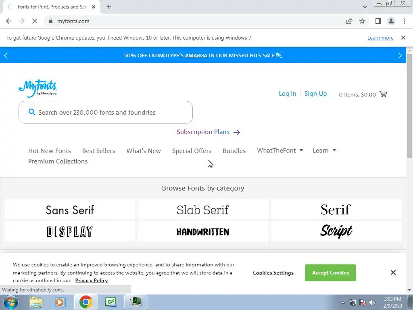Viewport: 413px width, 310px height.
Task: Open the tab search dropdown arrow
Action: tap(365, 7)
